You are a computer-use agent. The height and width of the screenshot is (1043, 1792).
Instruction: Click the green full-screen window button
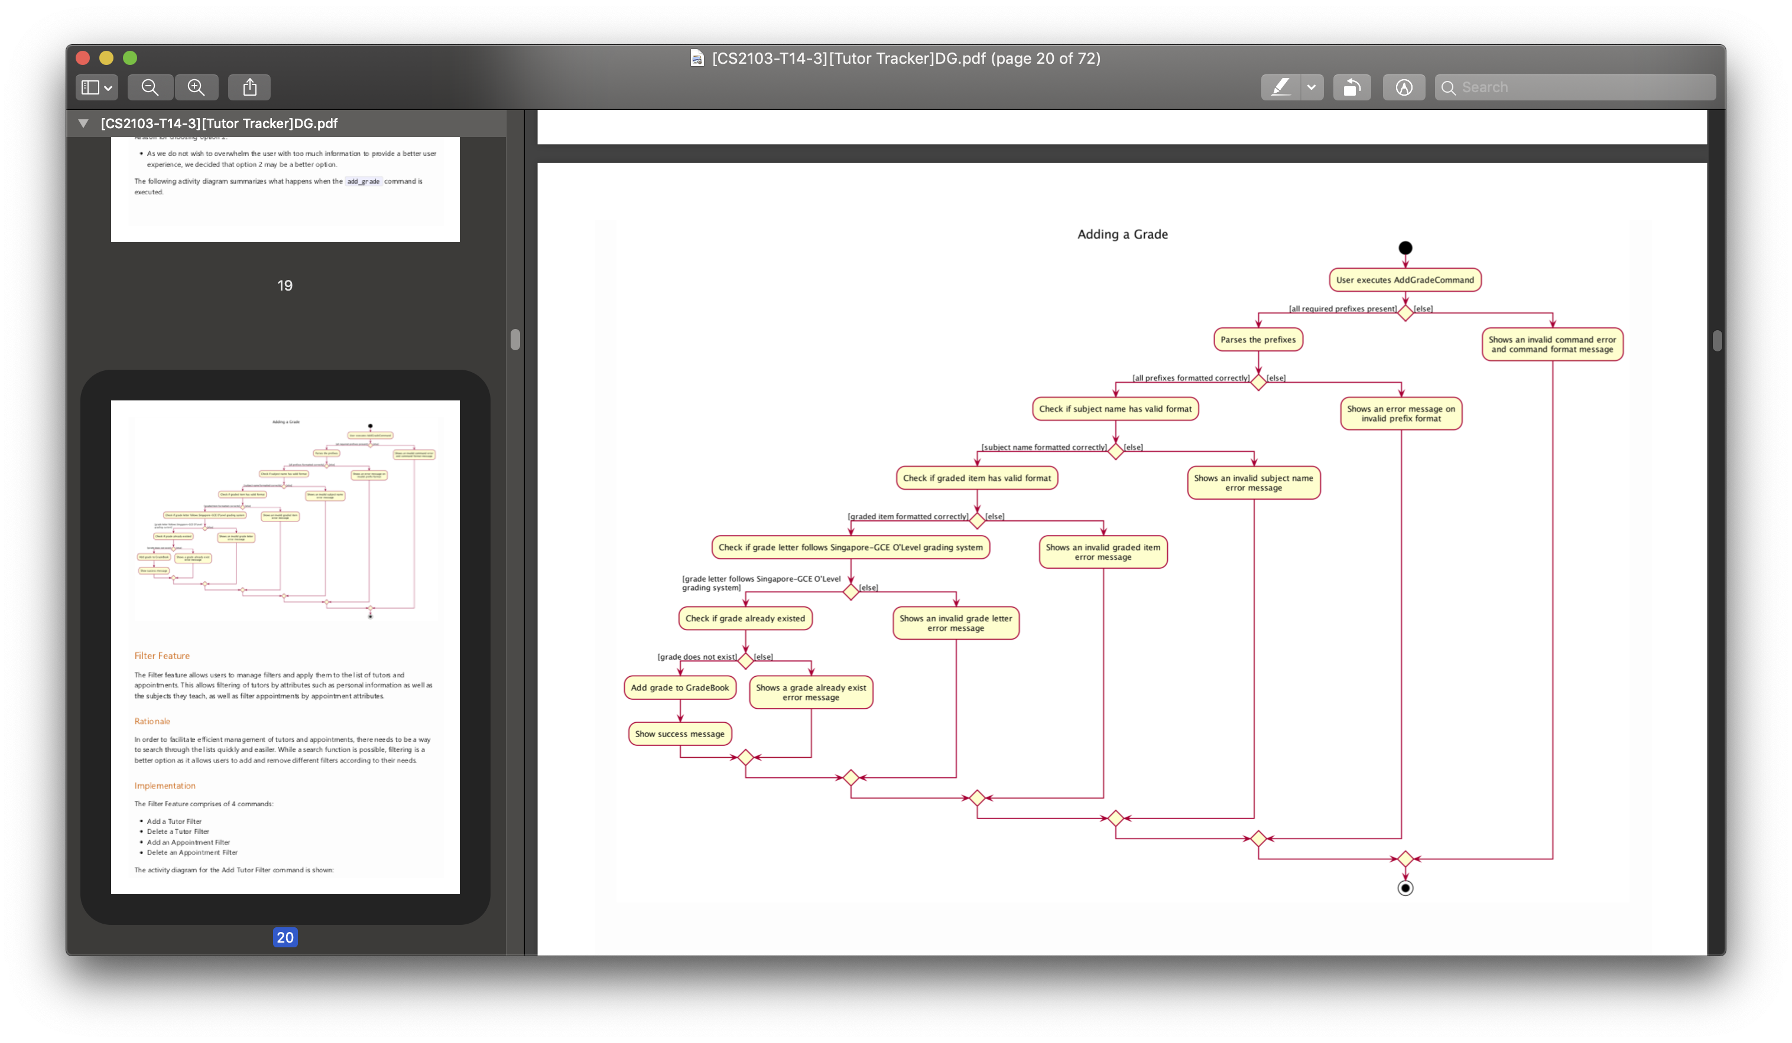(130, 58)
